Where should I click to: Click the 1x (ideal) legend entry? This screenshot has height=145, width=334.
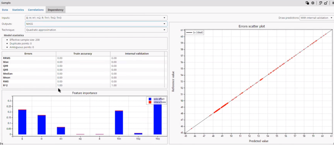(195, 32)
